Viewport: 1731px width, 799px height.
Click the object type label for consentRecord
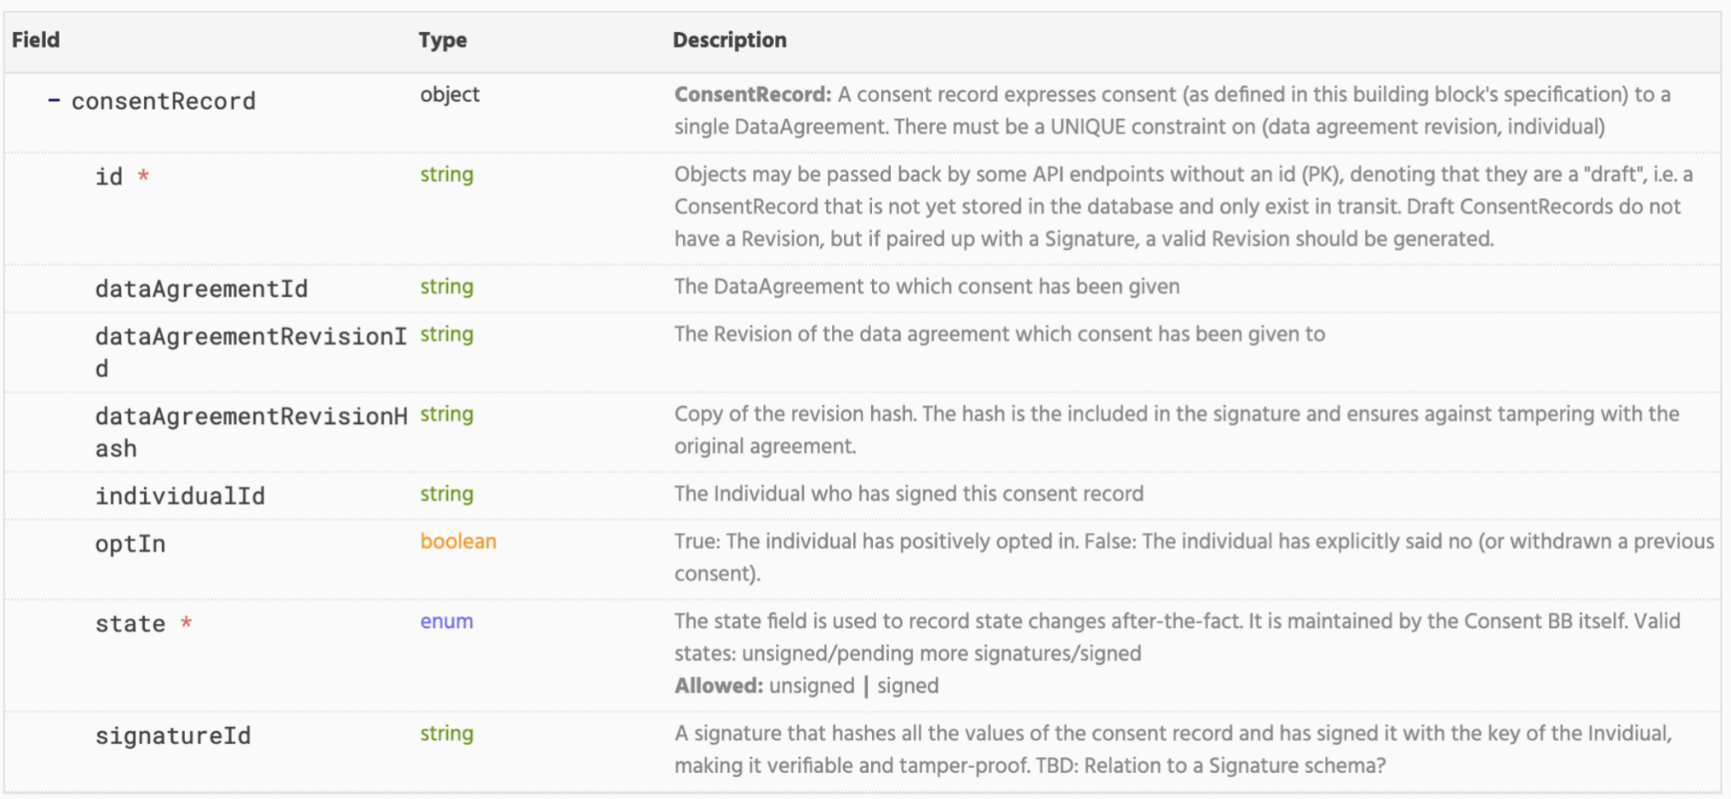(450, 95)
